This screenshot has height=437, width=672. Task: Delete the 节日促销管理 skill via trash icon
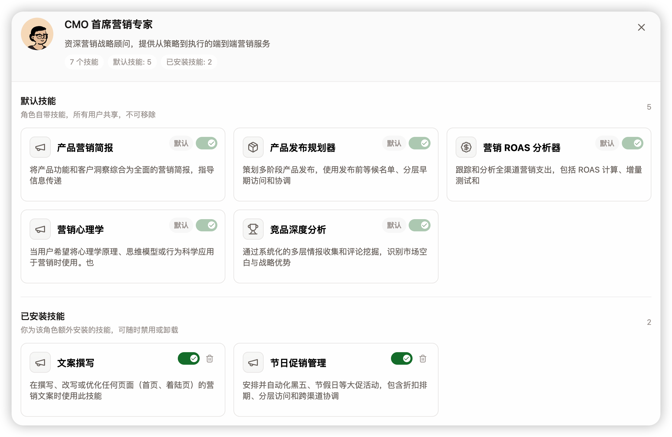[423, 359]
